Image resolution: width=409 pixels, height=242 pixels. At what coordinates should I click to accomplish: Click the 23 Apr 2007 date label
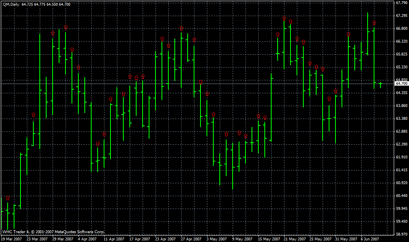pyautogui.click(x=166, y=239)
